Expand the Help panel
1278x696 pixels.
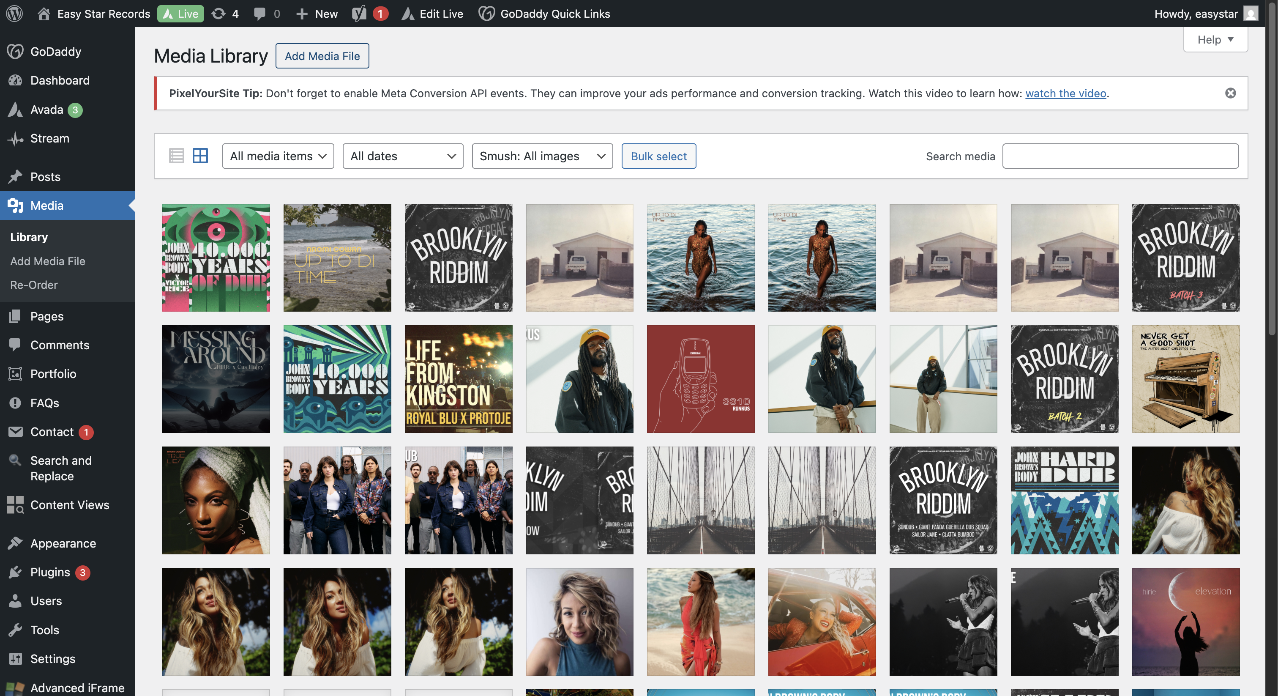[1215, 40]
